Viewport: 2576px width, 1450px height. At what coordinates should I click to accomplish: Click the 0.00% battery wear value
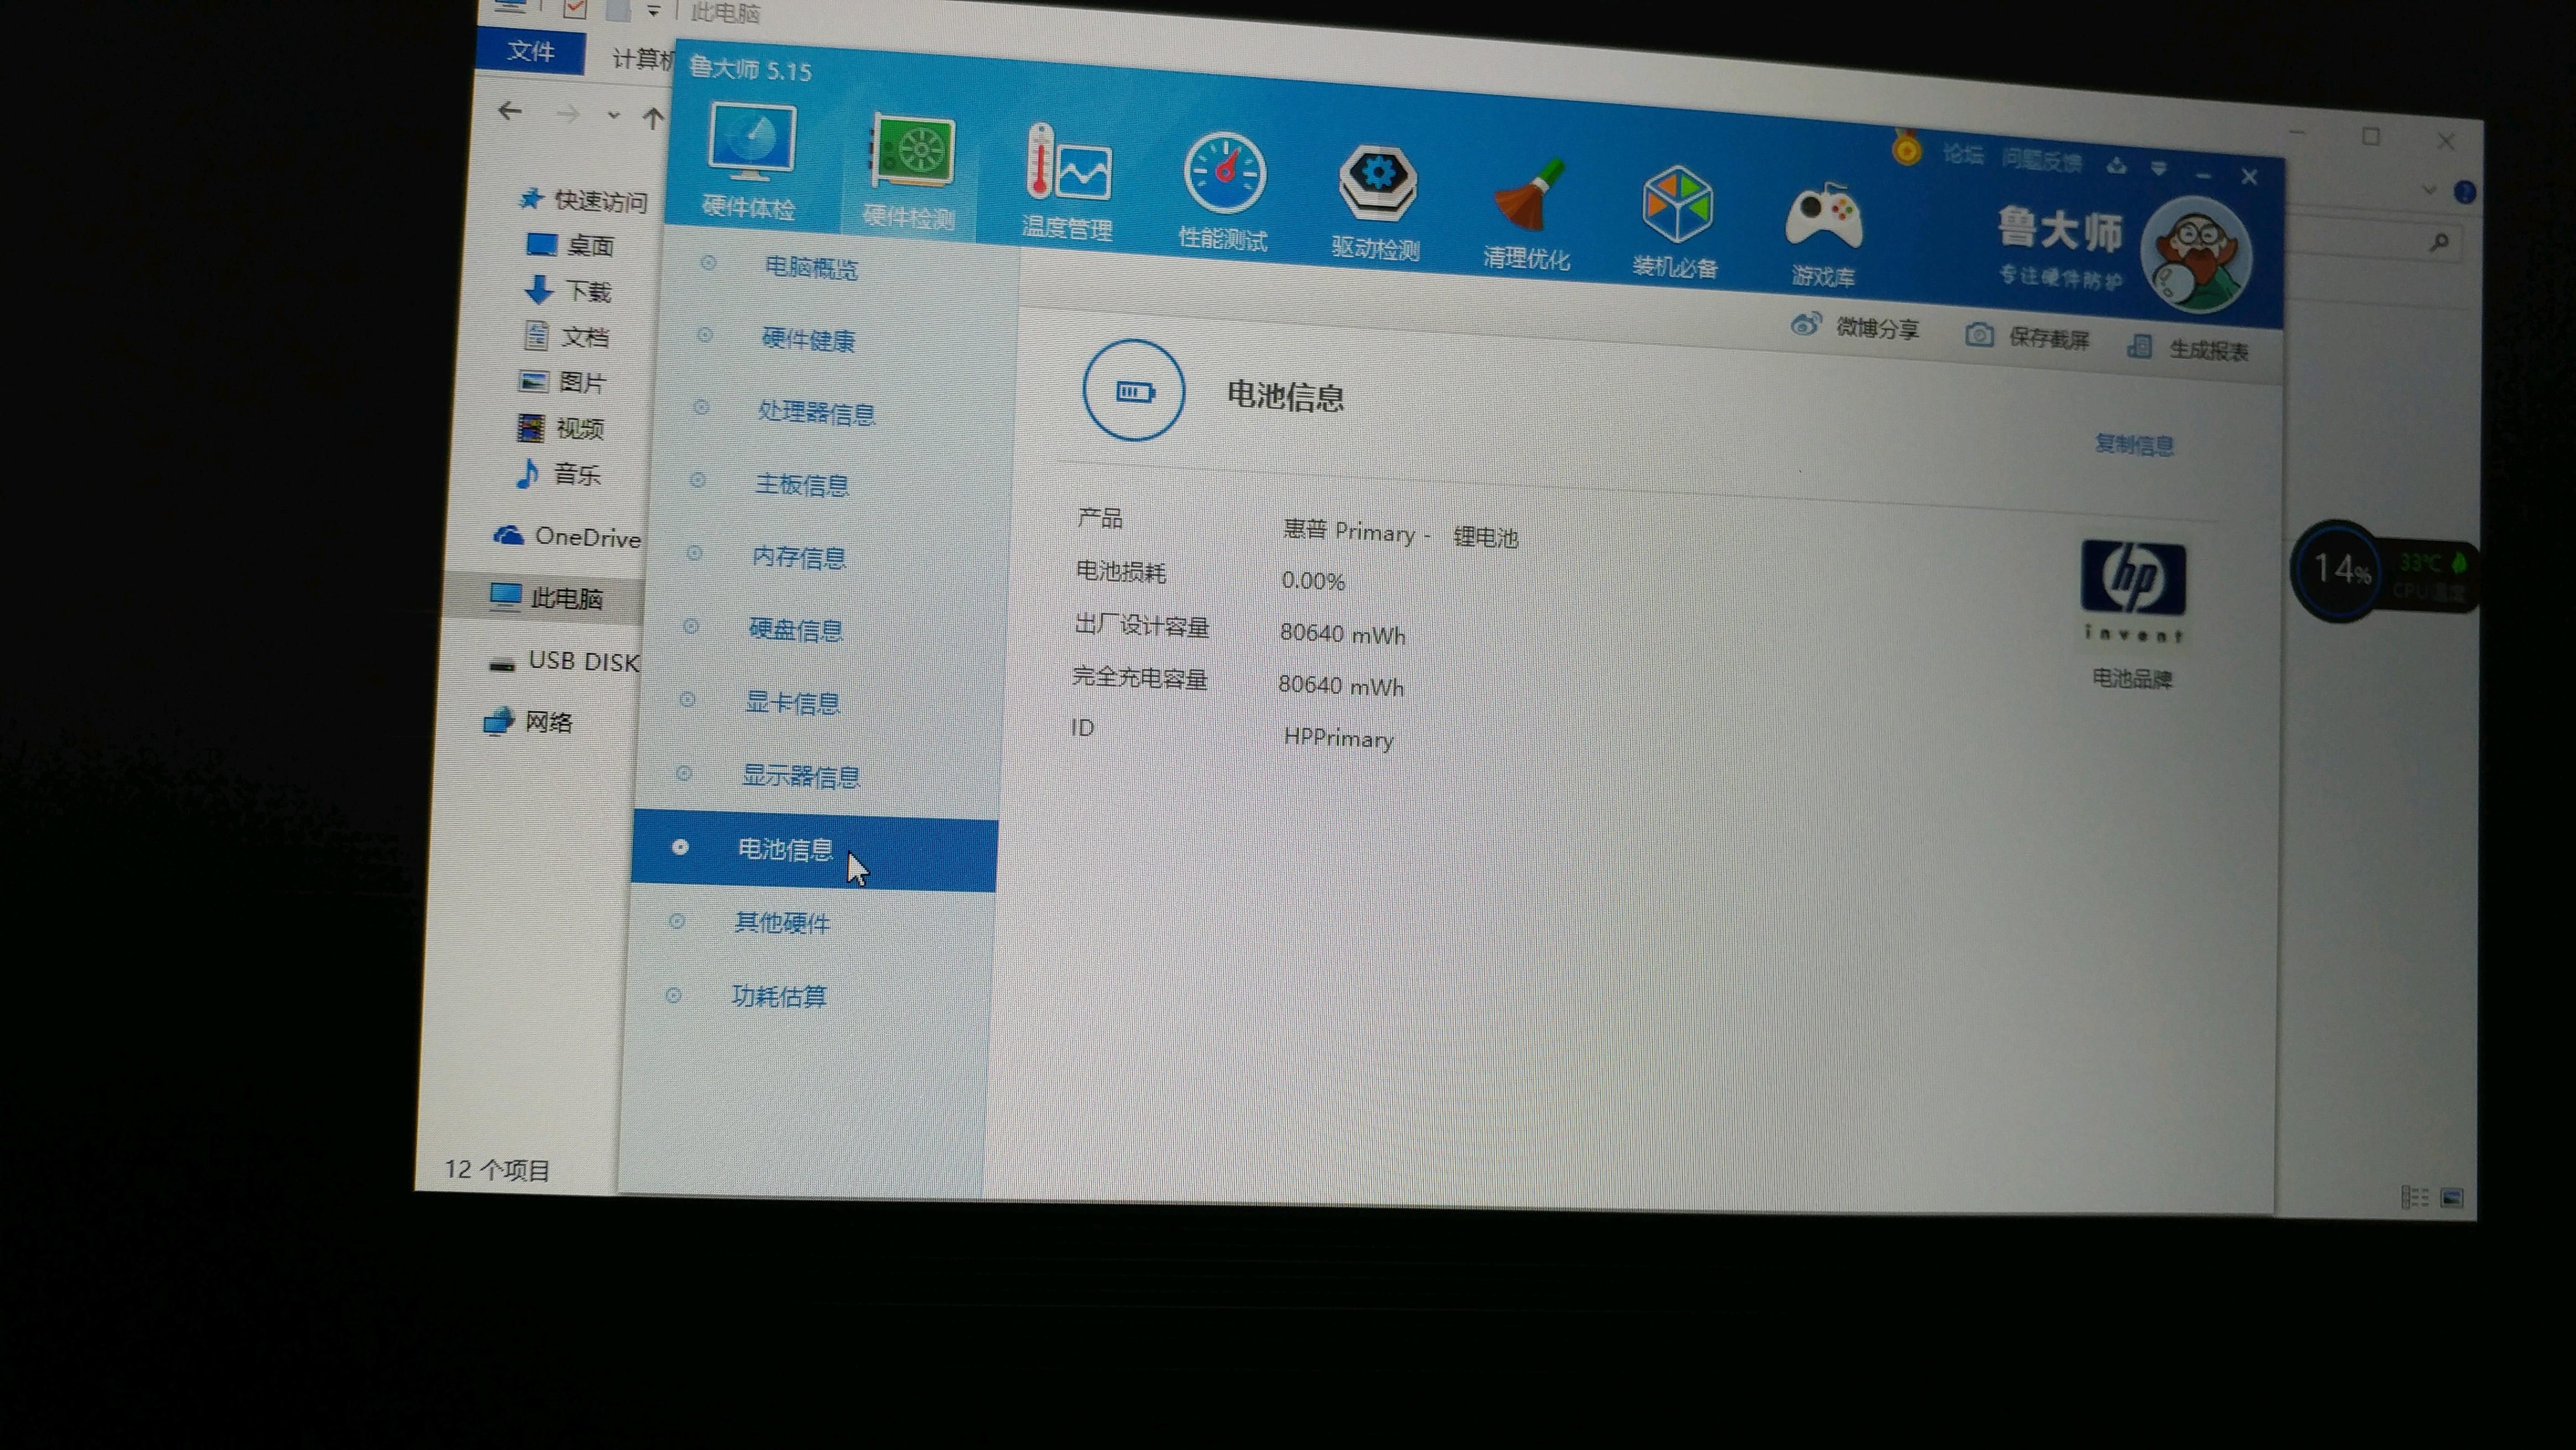(x=1313, y=581)
